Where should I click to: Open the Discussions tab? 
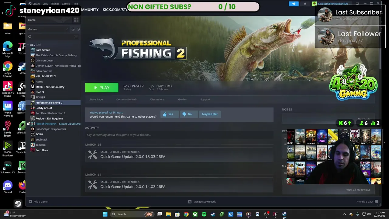point(157,99)
